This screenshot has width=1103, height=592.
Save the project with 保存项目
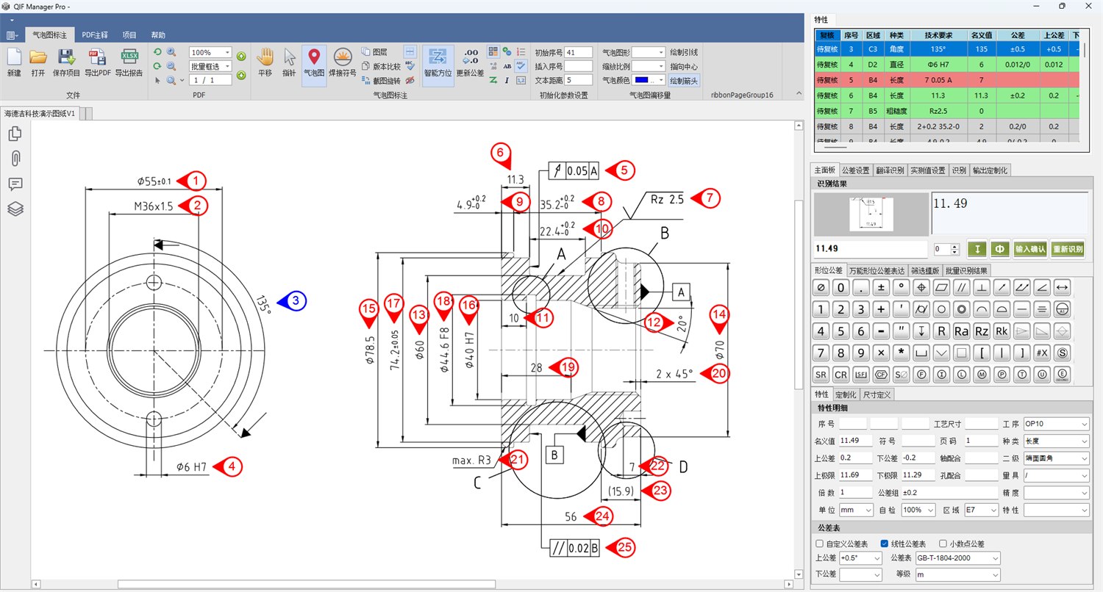66,62
